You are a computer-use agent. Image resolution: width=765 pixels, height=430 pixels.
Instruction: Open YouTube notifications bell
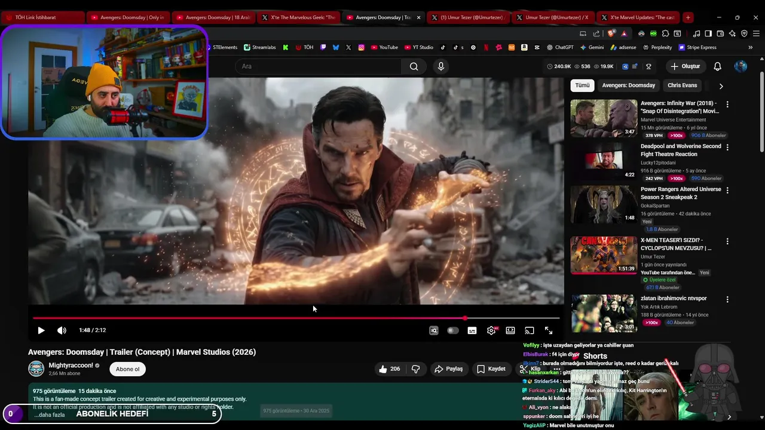718,66
